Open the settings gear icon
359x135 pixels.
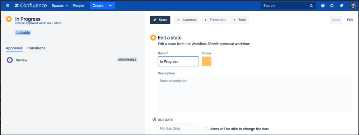[332, 6]
